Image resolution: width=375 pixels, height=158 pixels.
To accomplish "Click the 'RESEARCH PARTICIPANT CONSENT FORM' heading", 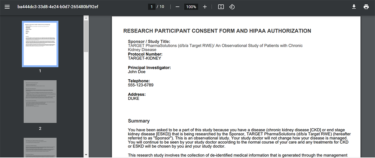I will pyautogui.click(x=217, y=31).
